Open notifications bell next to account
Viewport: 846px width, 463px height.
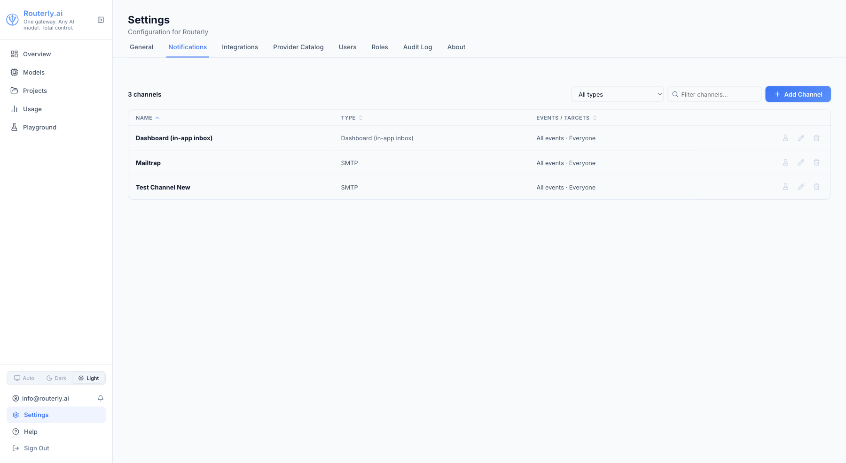point(101,398)
